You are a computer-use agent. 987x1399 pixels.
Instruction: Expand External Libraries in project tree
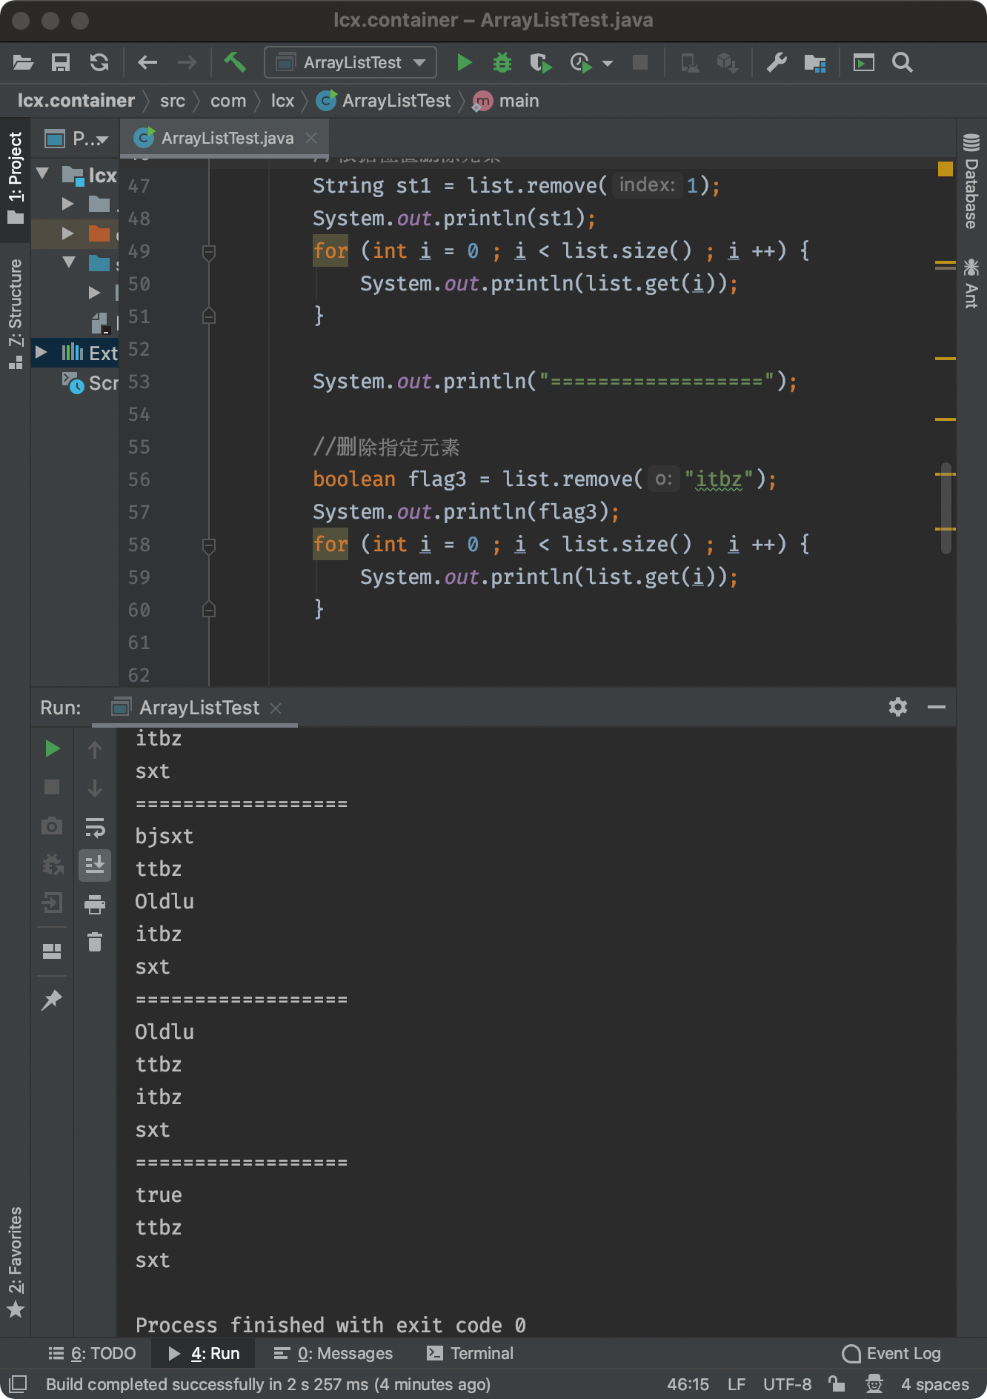coord(41,351)
